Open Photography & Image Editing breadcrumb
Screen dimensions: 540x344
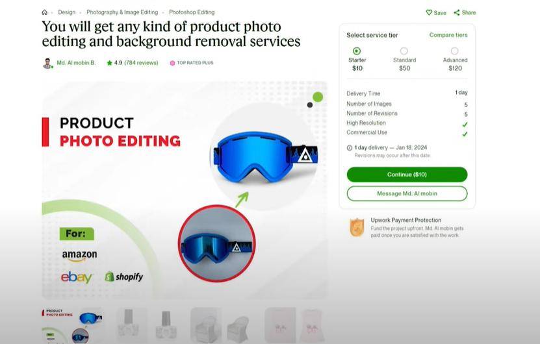[x=122, y=12]
